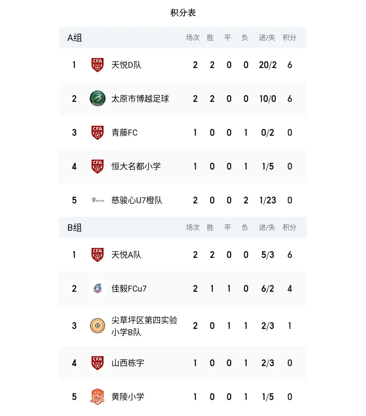Click the 场次 column header in A组
Viewport: 366px width, 416px height.
[193, 38]
